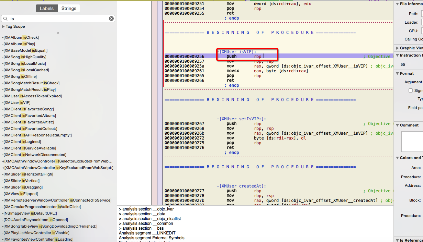Collapse the Is Referenced section
Viewport: 423px width, 242px height.
tap(397, 240)
